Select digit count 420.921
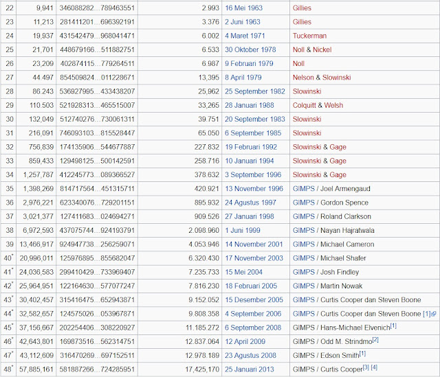Image resolution: width=440 pixels, height=377 pixels. (x=180, y=189)
